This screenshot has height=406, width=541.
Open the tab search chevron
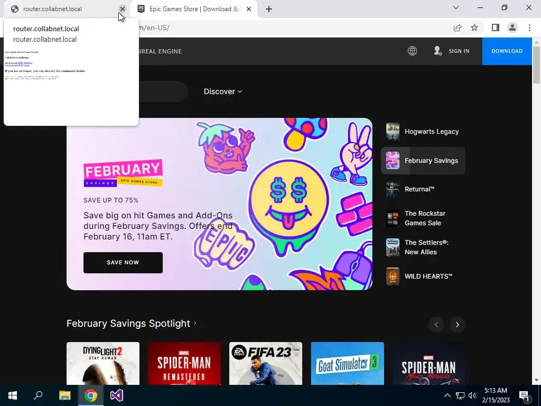click(x=456, y=7)
